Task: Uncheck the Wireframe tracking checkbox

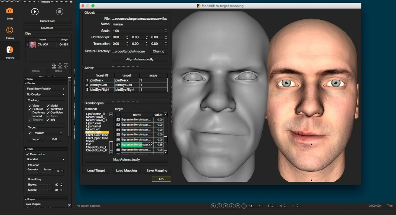Action: 48,109
